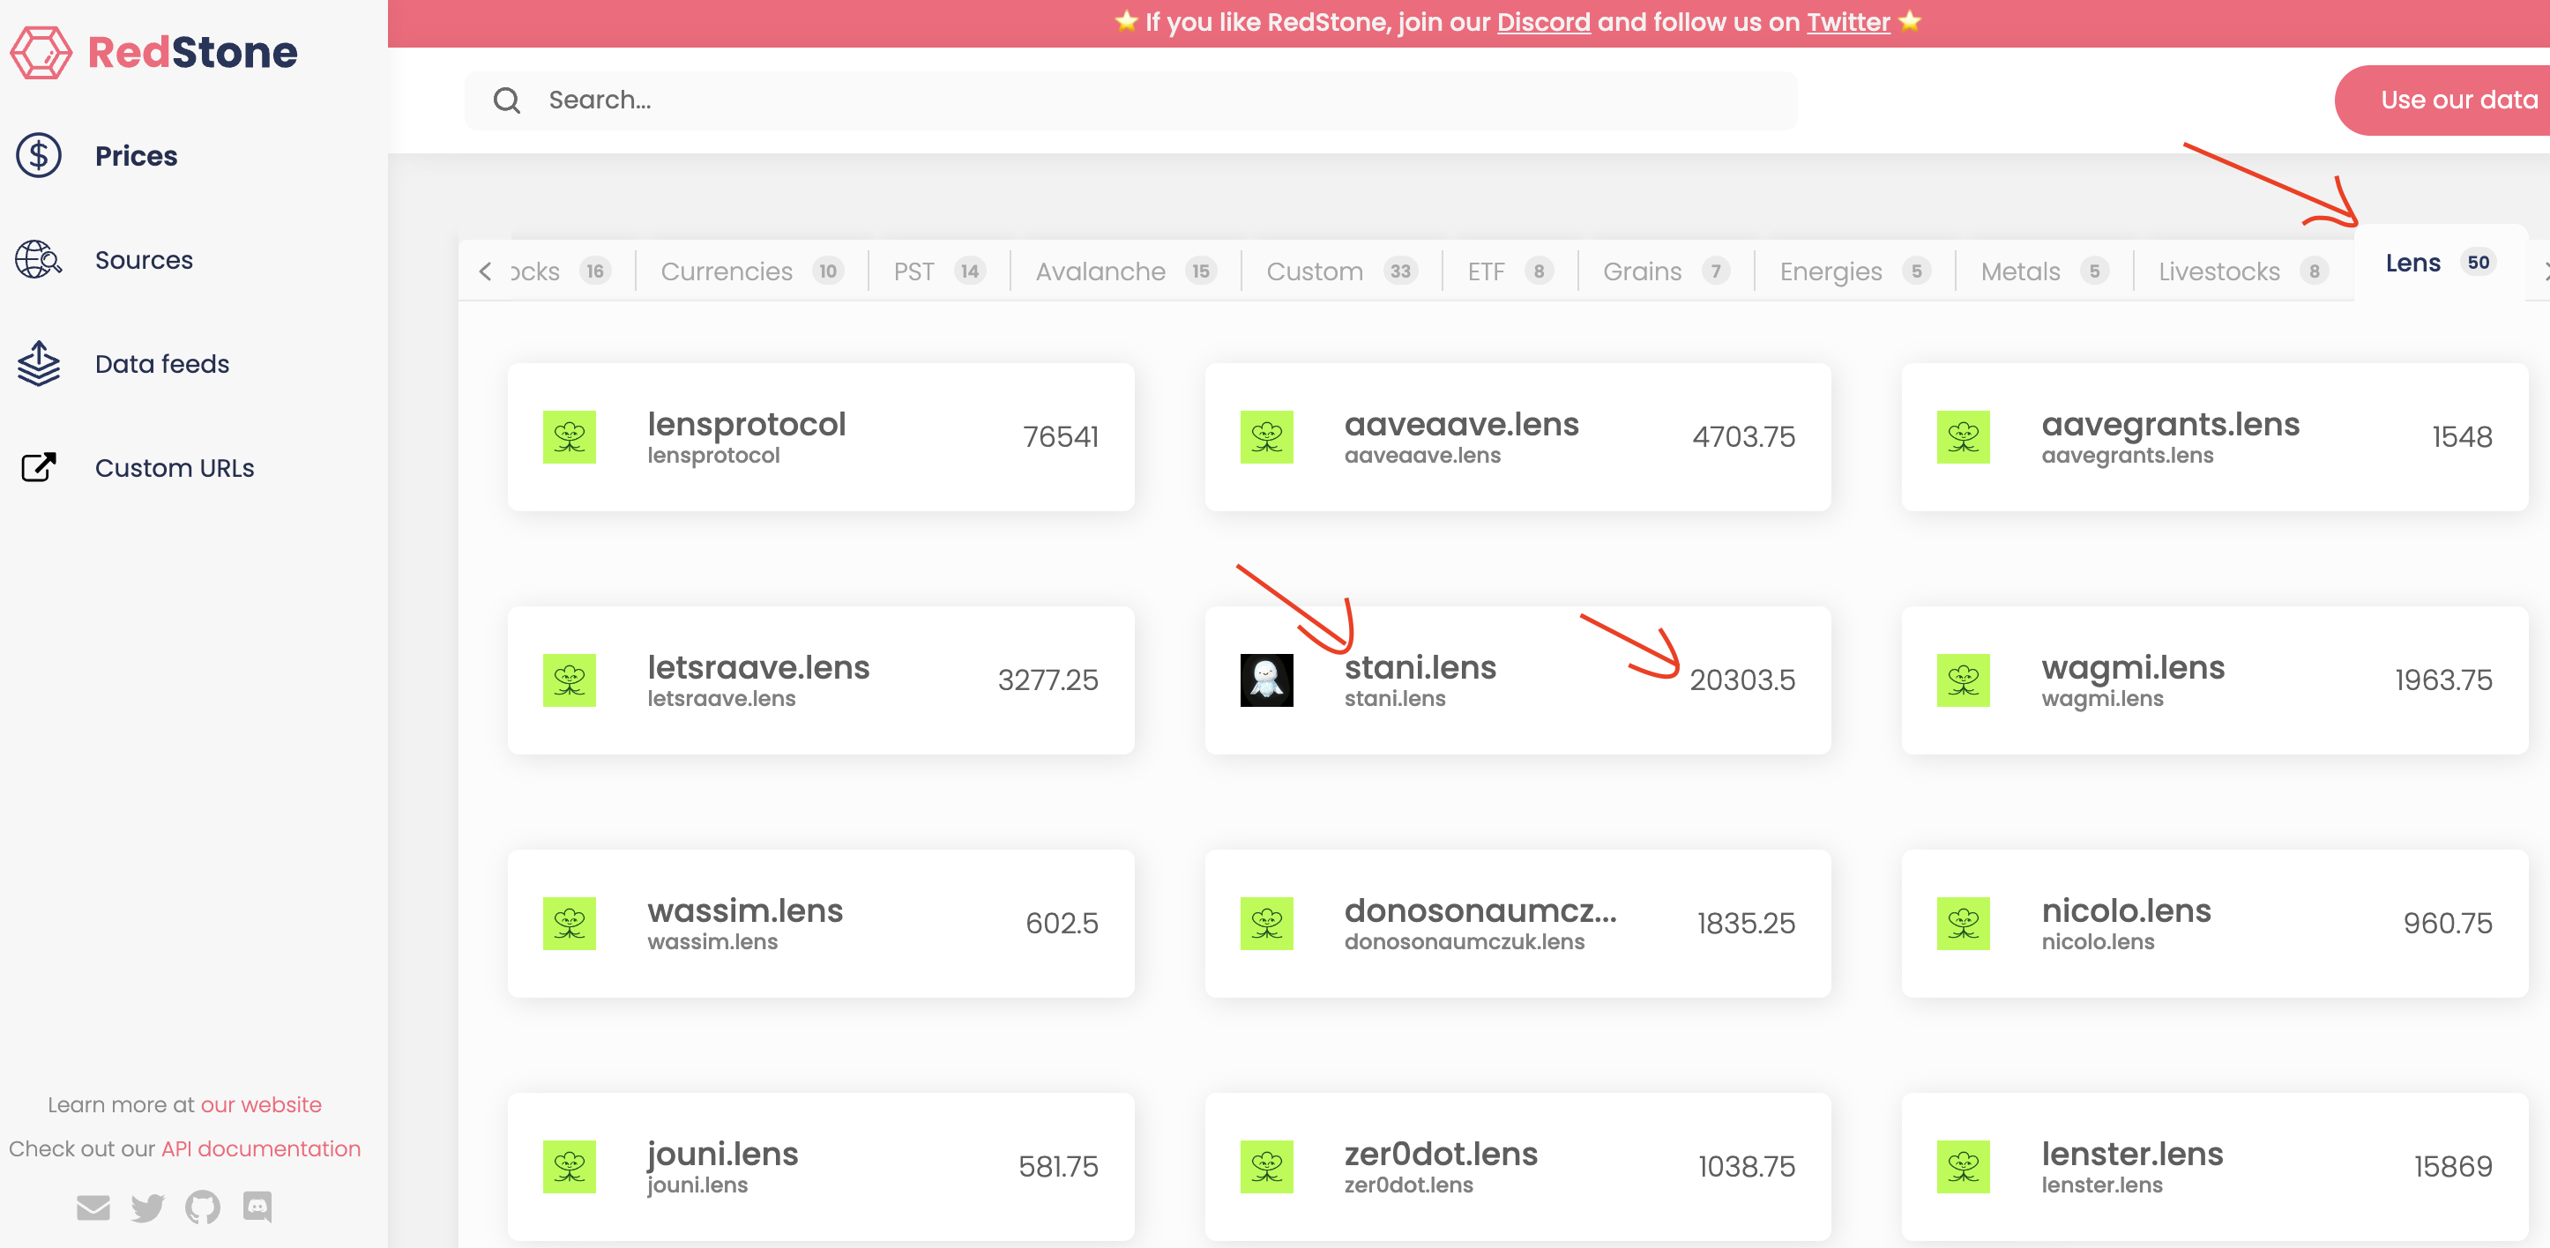This screenshot has height=1248, width=2550.
Task: Follow the Discord link in banner
Action: tap(1542, 22)
